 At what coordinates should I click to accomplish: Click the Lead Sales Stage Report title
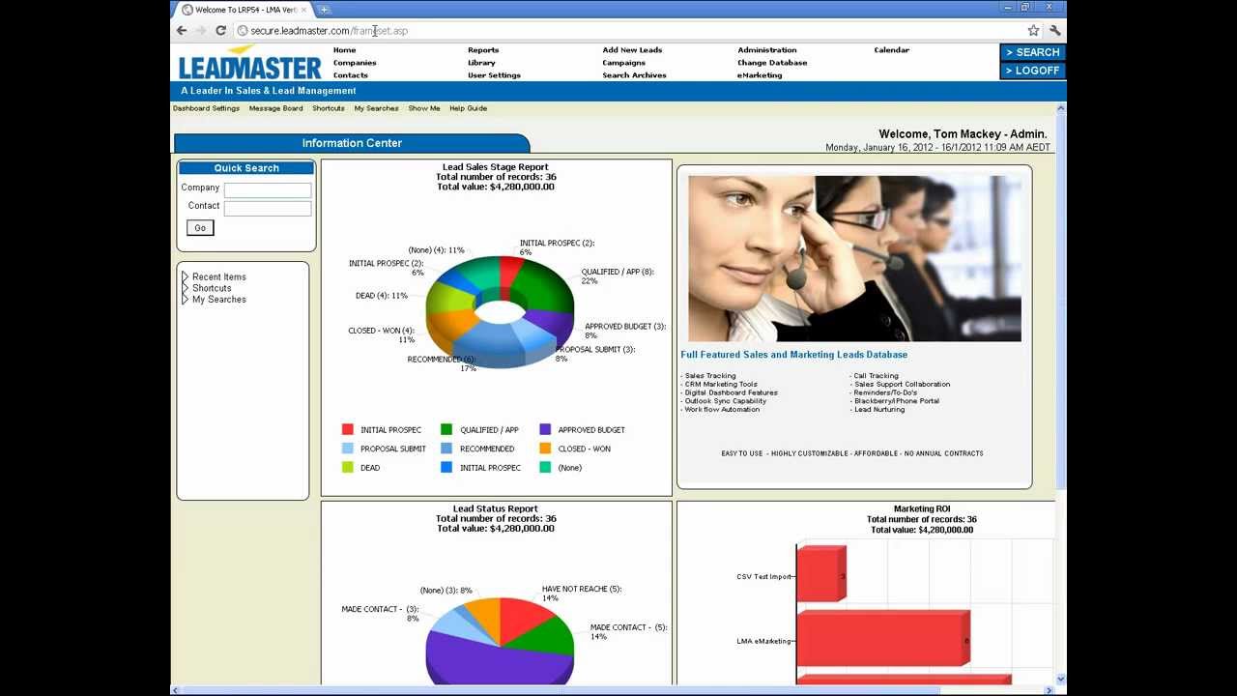coord(495,167)
